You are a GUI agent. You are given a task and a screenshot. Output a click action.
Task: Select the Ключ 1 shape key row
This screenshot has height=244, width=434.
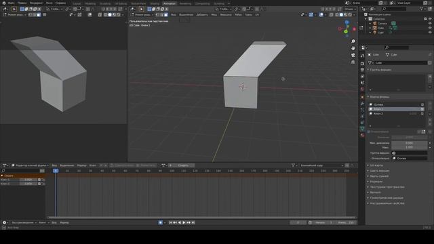click(396, 109)
